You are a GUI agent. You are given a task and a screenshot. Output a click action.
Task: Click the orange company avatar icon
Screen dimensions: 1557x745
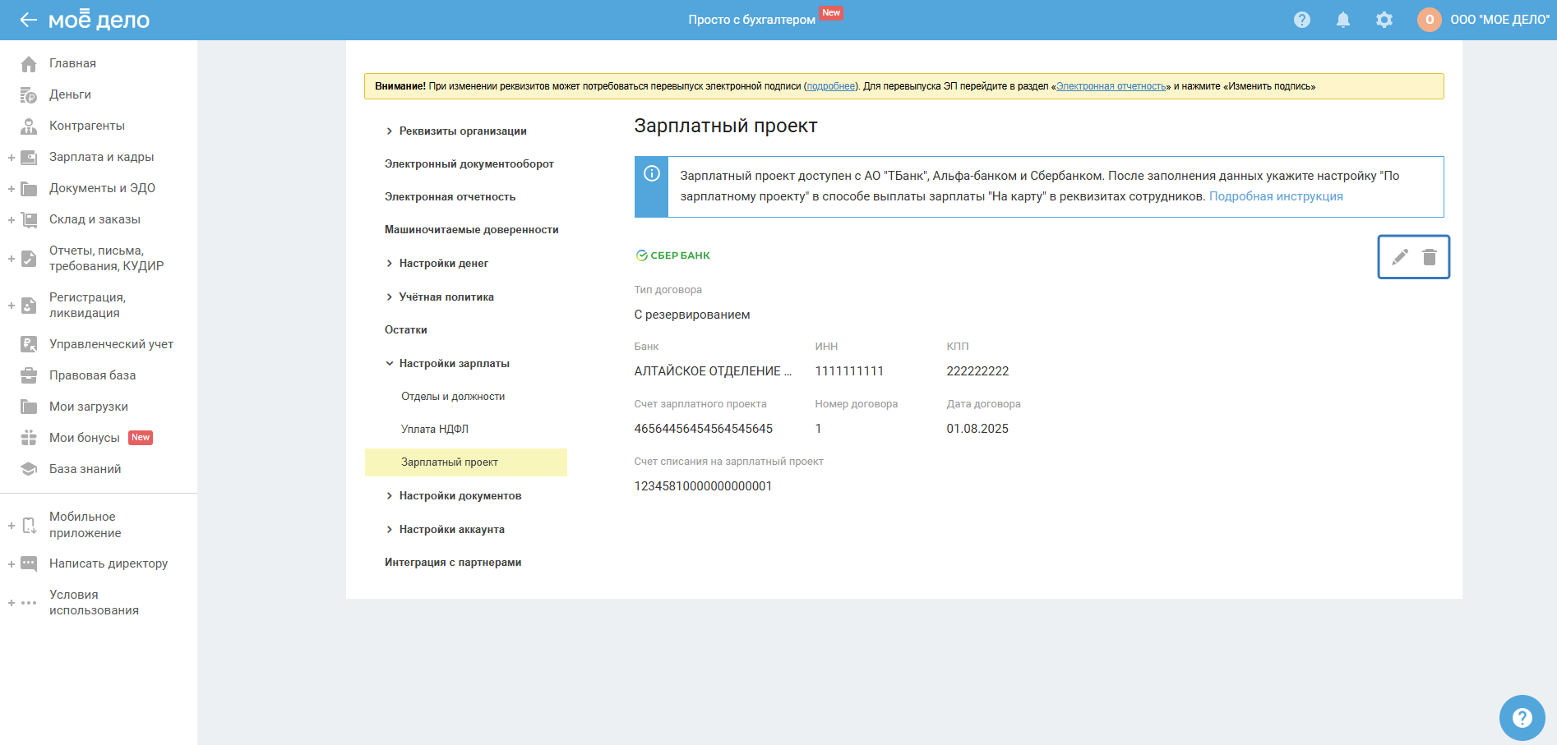point(1430,20)
